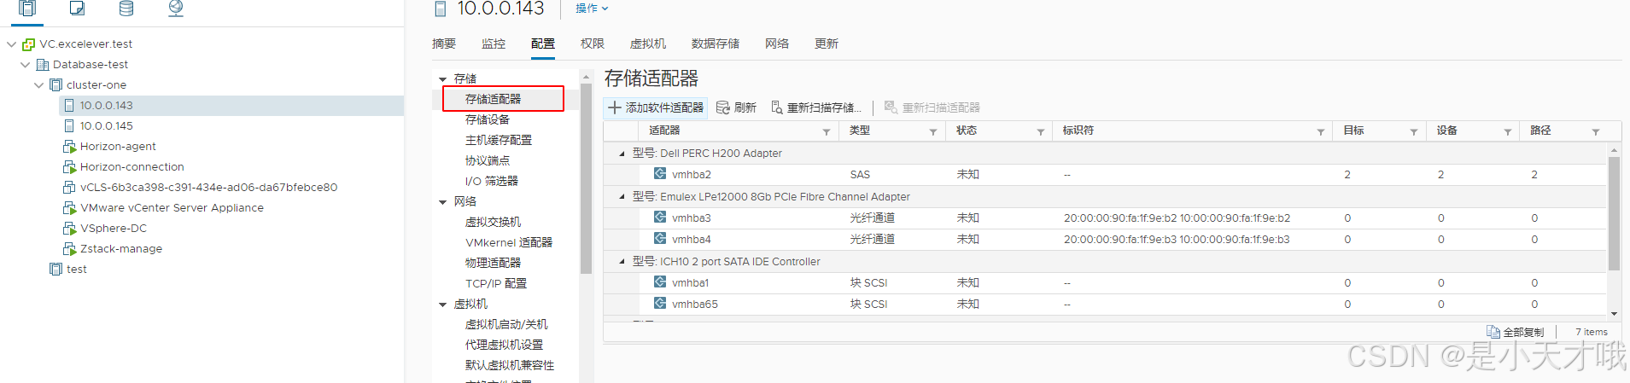
Task: Select the vmhba3 adapter row
Action: (x=1105, y=218)
